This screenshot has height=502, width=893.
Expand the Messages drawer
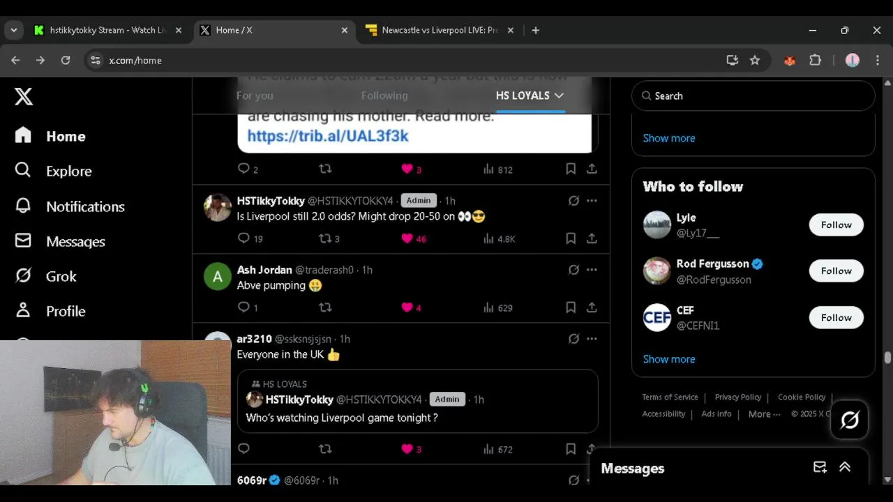tap(845, 467)
